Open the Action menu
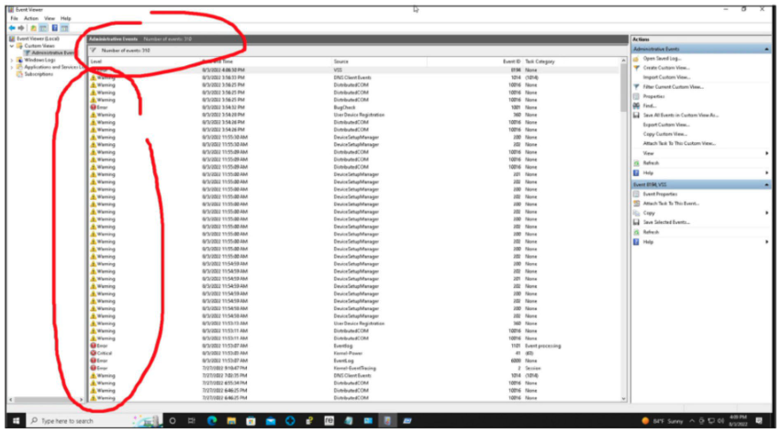Screen dimensions: 781x432 (x=31, y=17)
